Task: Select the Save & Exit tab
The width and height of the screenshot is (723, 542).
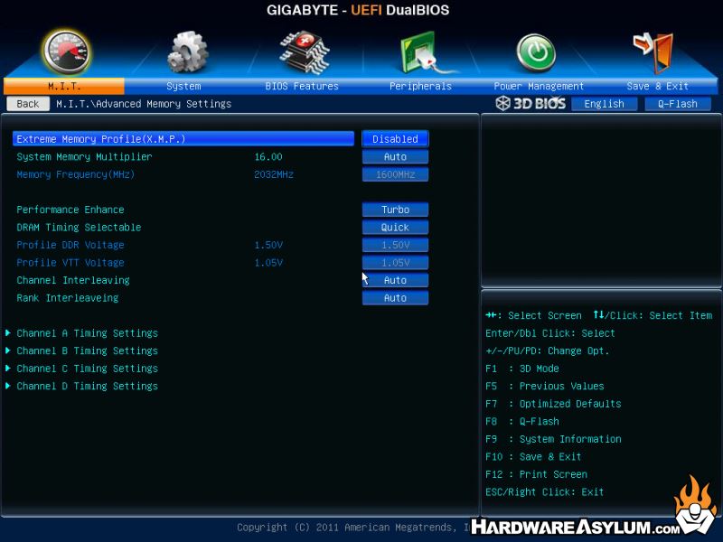Action: pyautogui.click(x=658, y=86)
